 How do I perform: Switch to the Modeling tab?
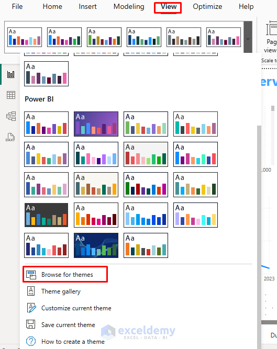tap(129, 6)
